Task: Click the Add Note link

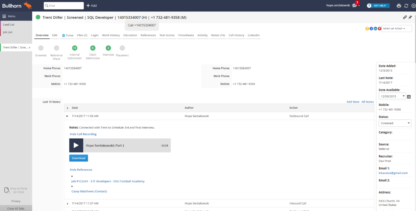Action: click(353, 102)
